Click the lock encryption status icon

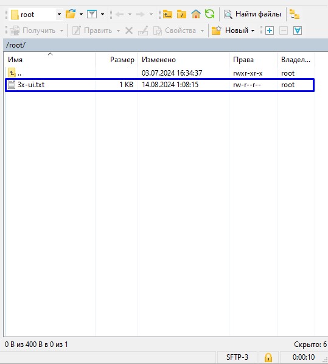pyautogui.click(x=268, y=357)
